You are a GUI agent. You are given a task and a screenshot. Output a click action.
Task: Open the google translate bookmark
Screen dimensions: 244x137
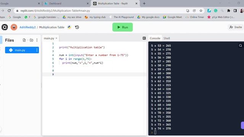[x=47, y=17]
